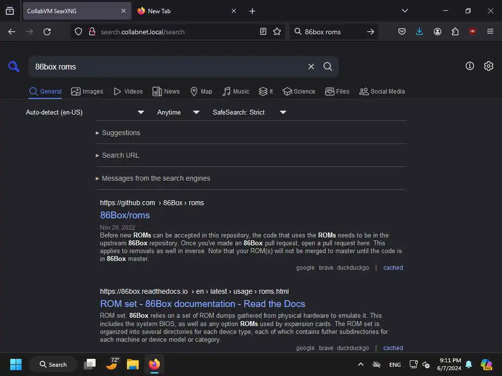This screenshot has height=376, width=502.
Task: Click the go arrow in browser search box
Action: tap(371, 32)
